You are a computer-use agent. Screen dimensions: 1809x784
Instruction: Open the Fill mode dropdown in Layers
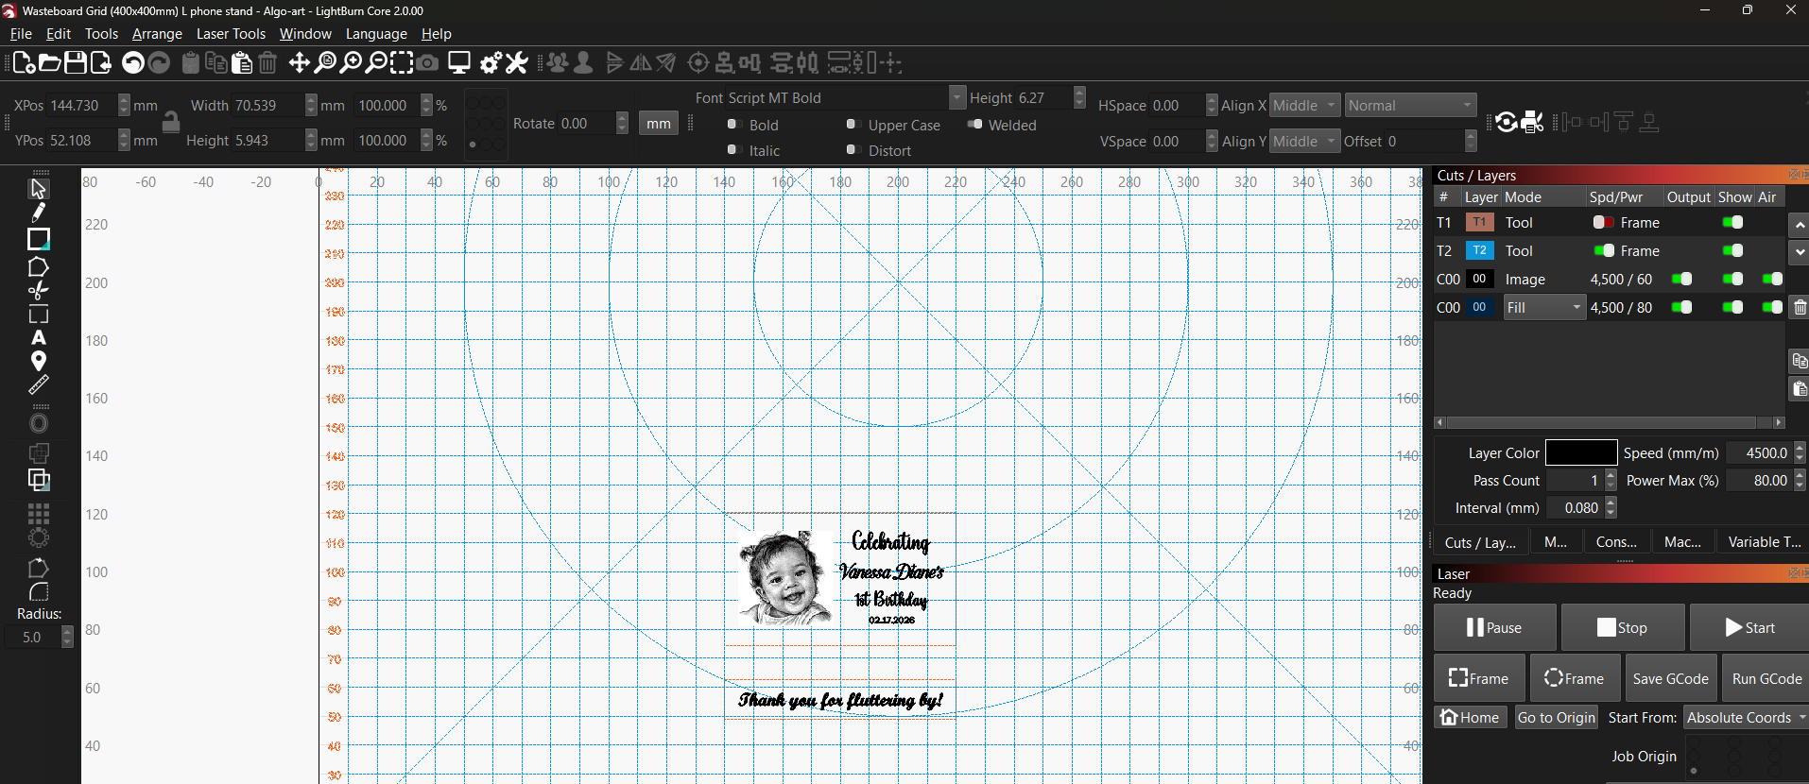pos(1543,308)
